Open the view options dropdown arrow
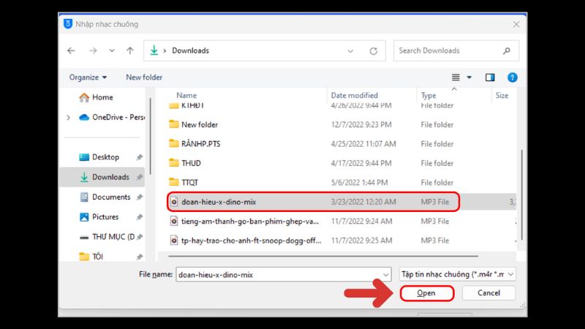Viewport: 585px width, 329px height. [x=469, y=77]
